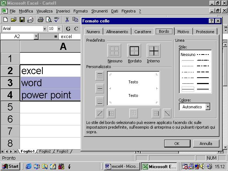Open the Dati menu
The width and height of the screenshot is (228, 171).
point(115,11)
